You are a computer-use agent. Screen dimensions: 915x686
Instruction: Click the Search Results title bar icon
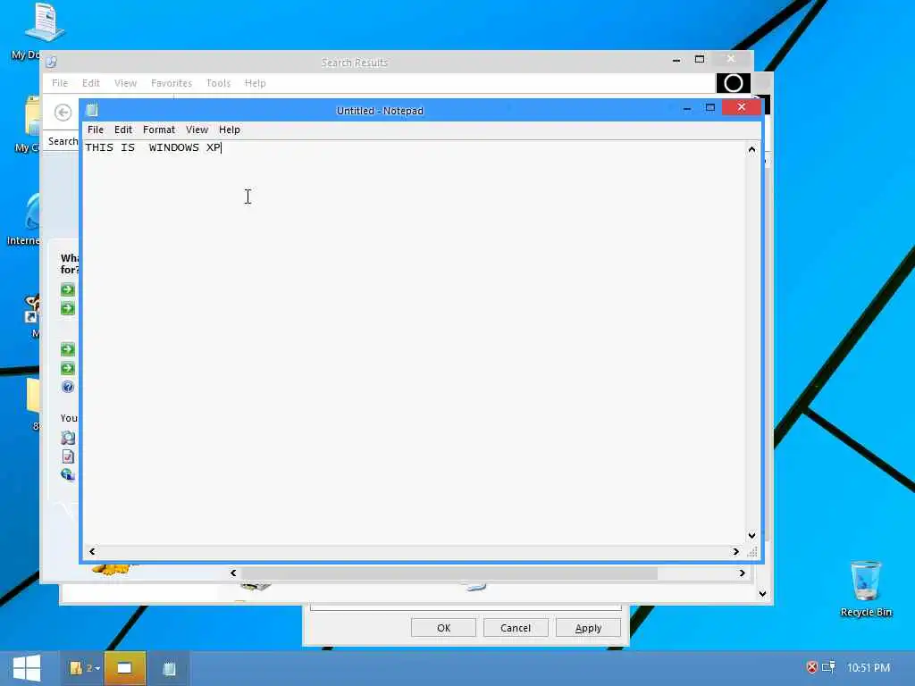51,62
